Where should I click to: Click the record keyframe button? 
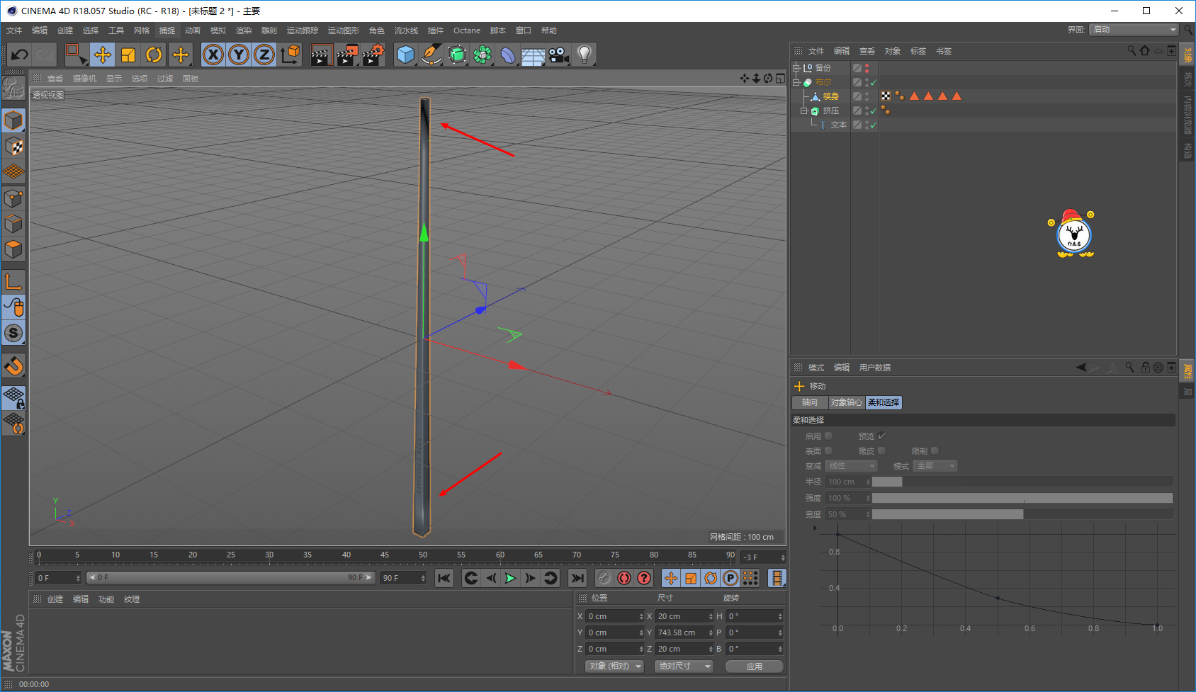click(x=624, y=578)
